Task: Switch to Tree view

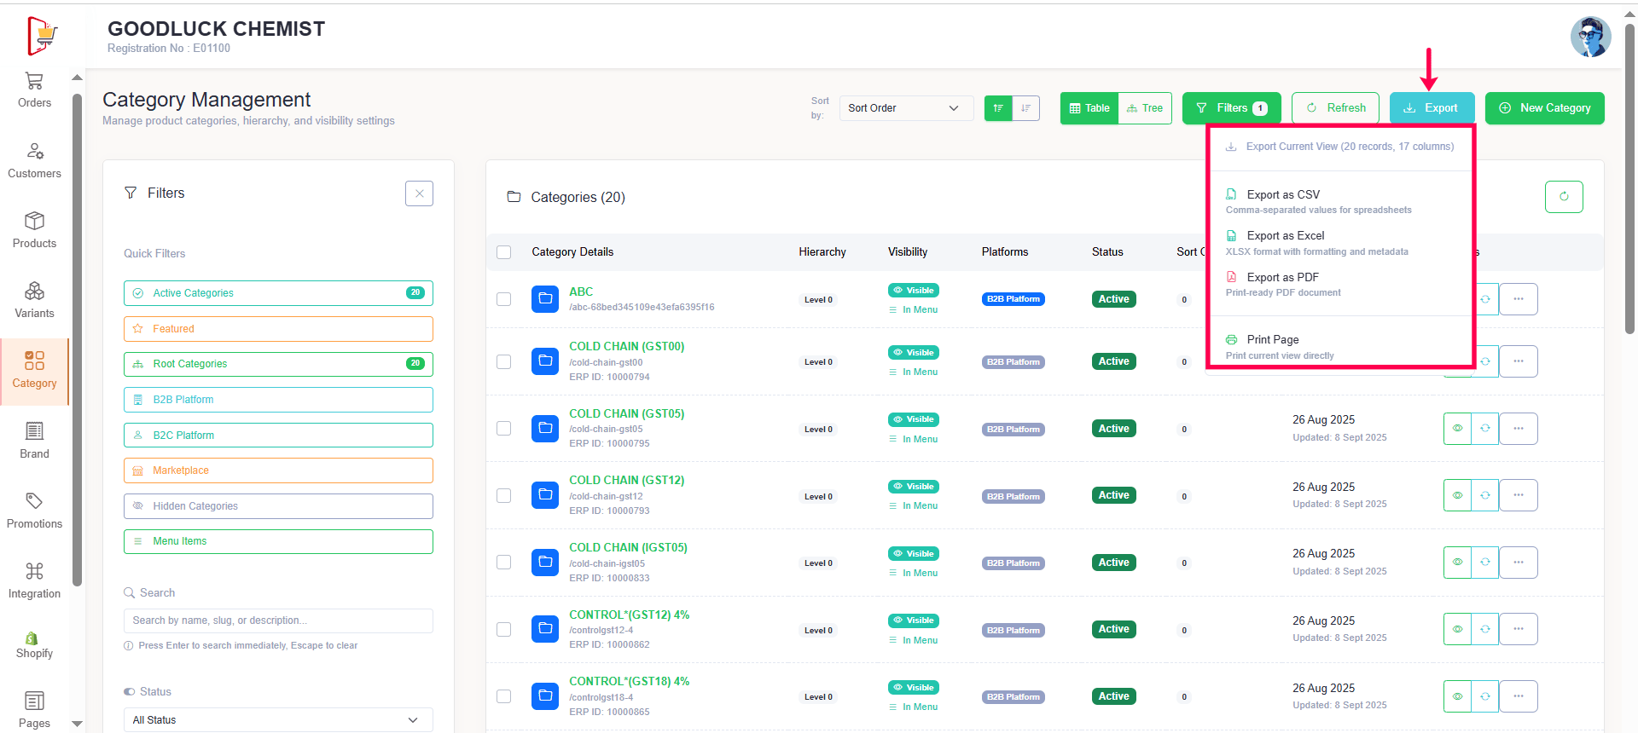Action: click(x=1145, y=108)
